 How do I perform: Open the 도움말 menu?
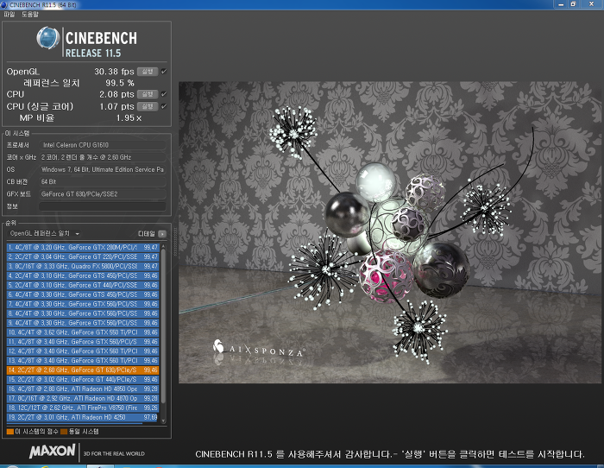29,15
